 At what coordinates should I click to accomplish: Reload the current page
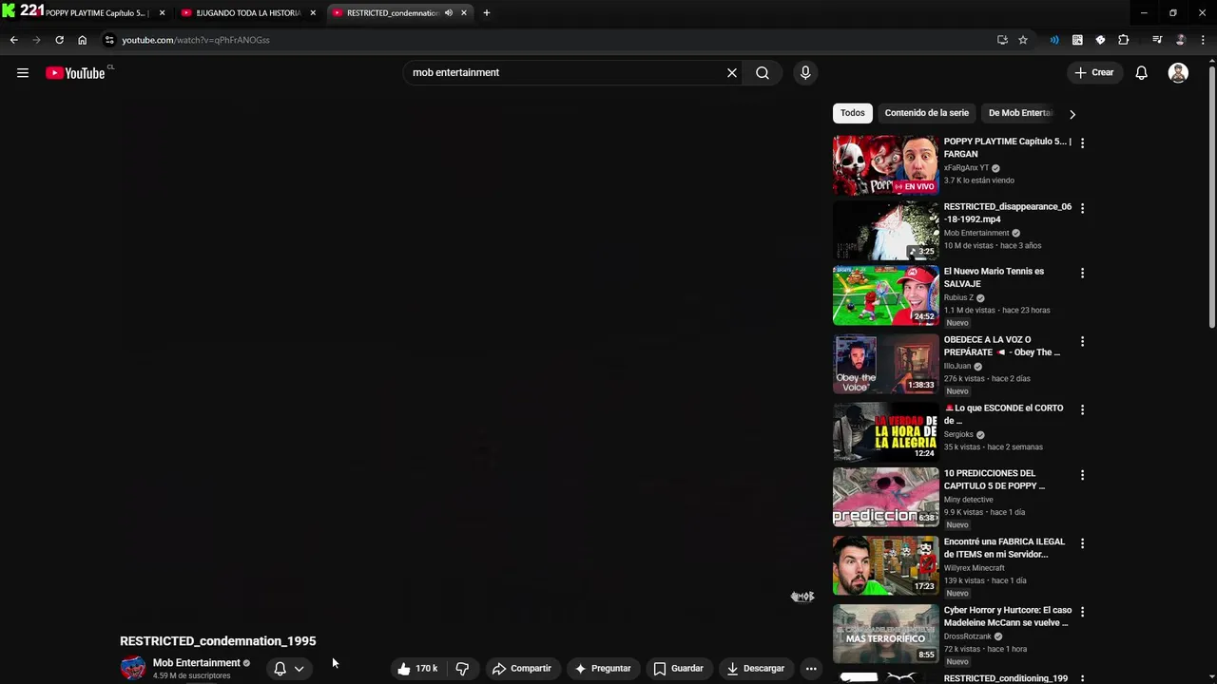tap(59, 40)
